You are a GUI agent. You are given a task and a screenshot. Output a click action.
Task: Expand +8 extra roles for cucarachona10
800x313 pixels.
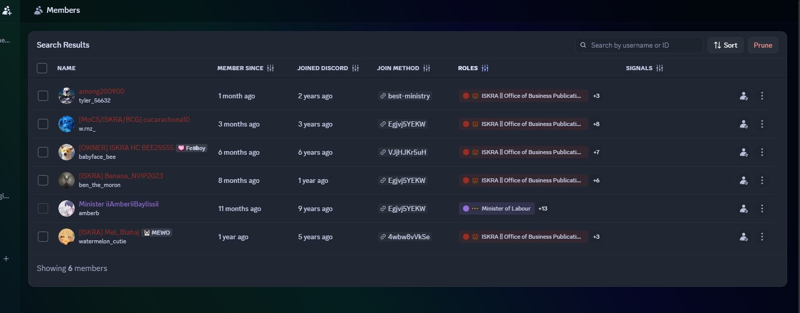596,124
